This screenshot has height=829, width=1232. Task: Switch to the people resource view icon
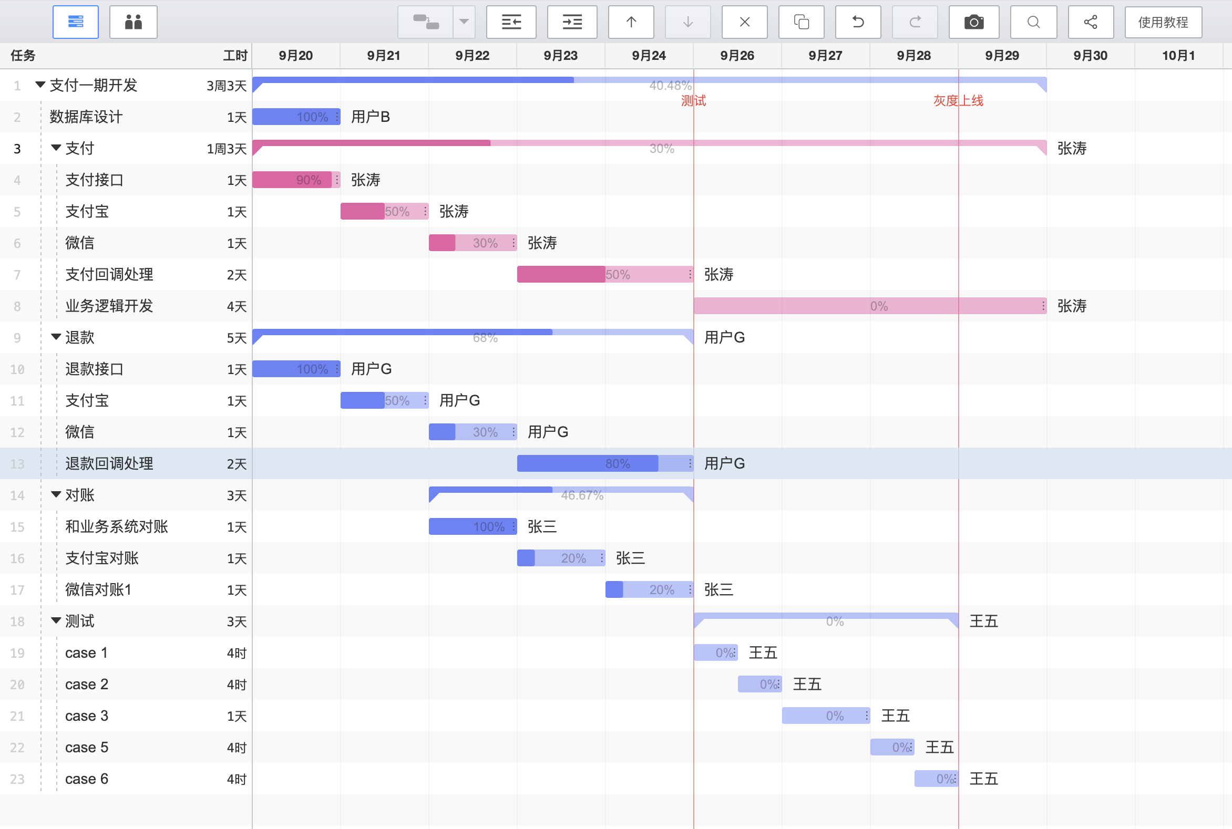click(134, 22)
